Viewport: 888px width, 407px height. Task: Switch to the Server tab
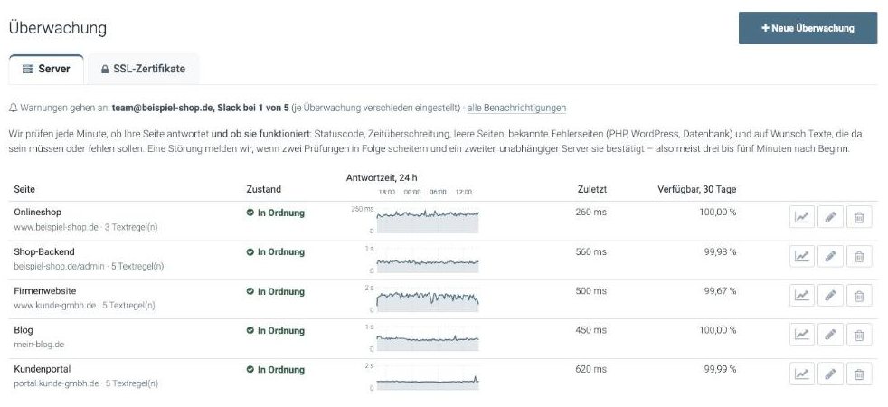46,69
